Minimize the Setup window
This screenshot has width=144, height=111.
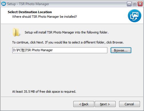coord(129,4)
